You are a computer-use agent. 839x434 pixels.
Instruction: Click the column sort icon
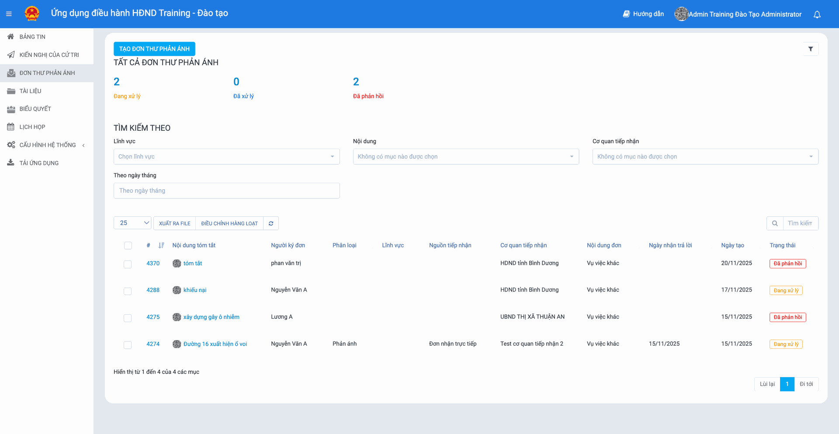coord(161,245)
